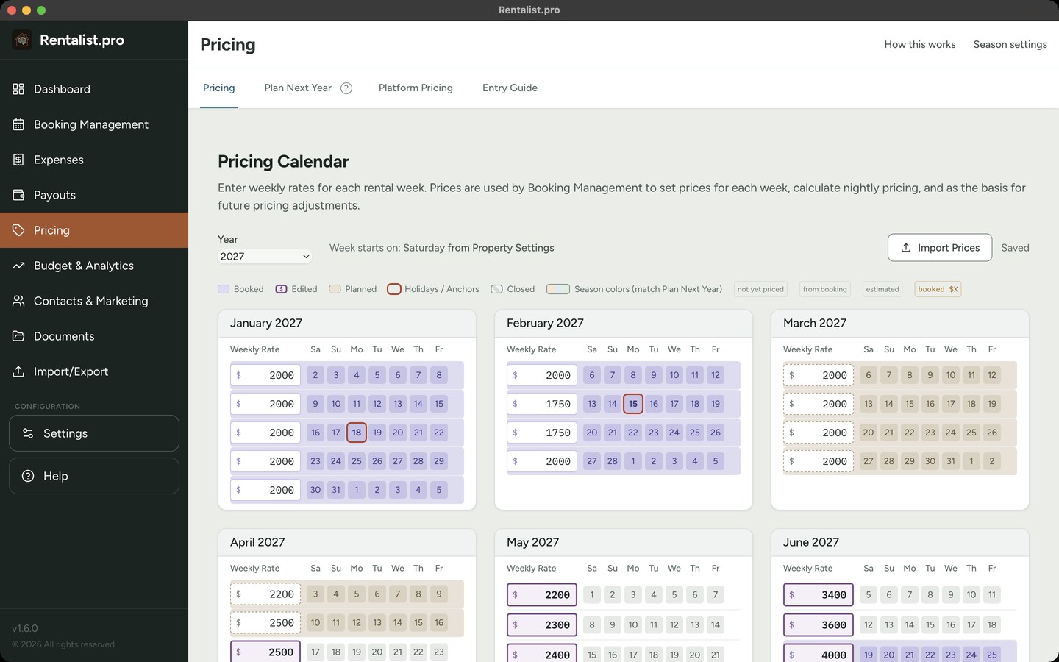The height and width of the screenshot is (662, 1059).
Task: Open the Year 2027 dropdown
Action: pos(265,256)
